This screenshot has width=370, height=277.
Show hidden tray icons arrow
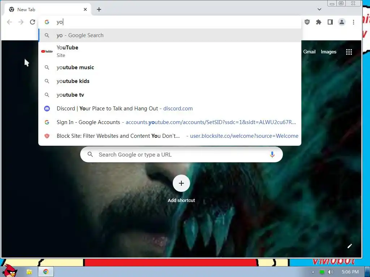313,272
